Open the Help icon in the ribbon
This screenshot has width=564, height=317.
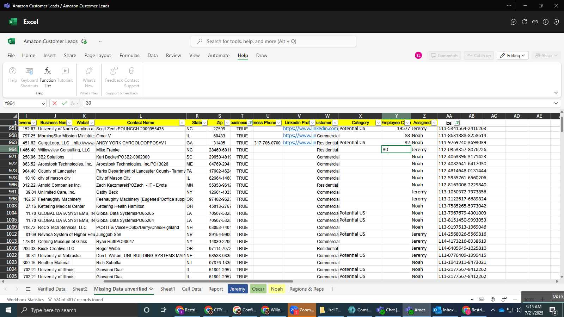(12, 71)
